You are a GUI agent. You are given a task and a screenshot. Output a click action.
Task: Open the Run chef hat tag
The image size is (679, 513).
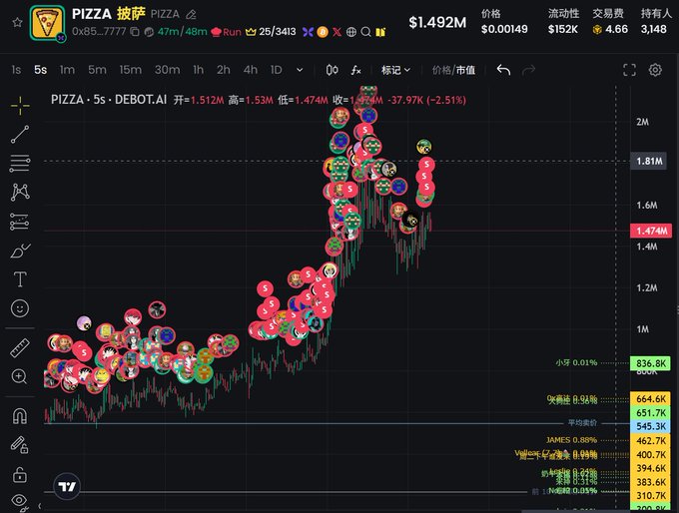pos(226,32)
